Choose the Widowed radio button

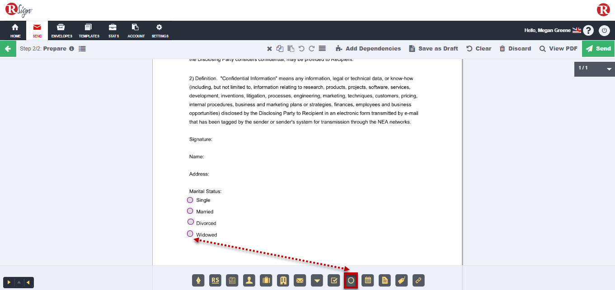(190, 234)
